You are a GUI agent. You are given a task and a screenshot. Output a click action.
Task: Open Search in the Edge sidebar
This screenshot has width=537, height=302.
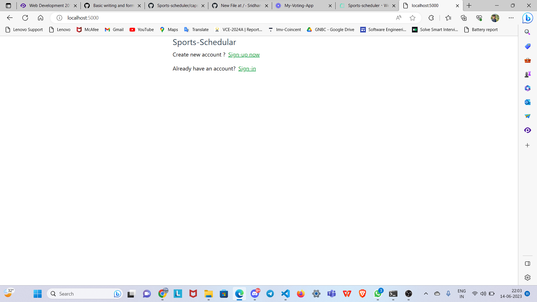[x=527, y=32]
